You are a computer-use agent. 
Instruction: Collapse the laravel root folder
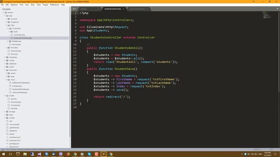point(3,13)
